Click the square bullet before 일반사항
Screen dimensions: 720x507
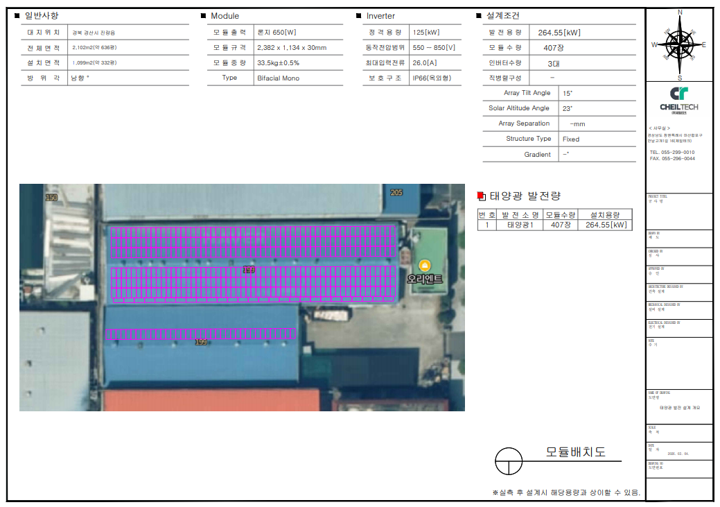point(17,16)
